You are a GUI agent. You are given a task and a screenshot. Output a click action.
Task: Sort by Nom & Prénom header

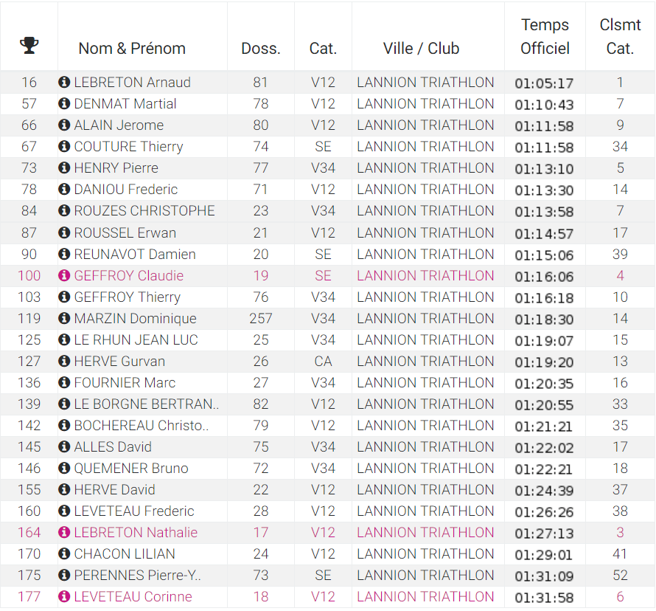pyautogui.click(x=132, y=49)
